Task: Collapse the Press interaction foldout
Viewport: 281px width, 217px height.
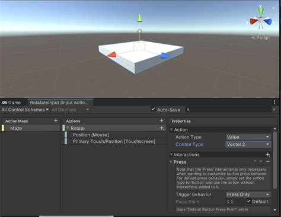Action: click(171, 162)
